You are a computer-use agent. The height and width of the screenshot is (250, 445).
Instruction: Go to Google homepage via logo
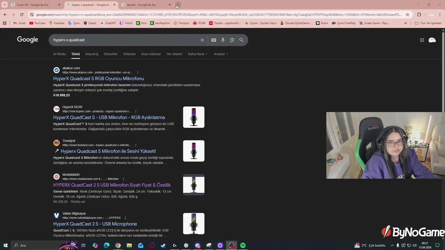click(27, 40)
